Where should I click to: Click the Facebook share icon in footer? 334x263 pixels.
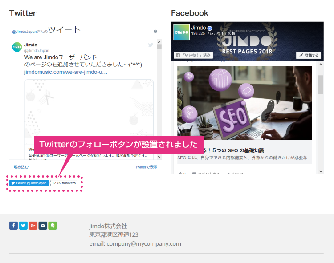[x=13, y=226]
